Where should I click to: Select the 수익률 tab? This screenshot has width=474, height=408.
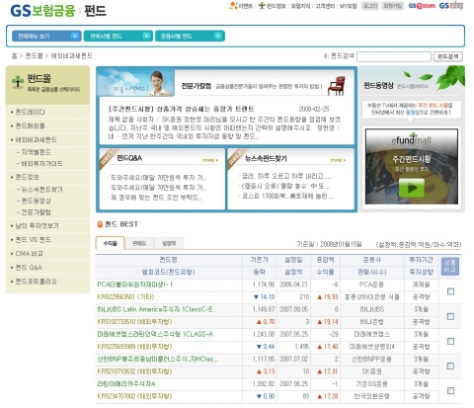tap(110, 243)
